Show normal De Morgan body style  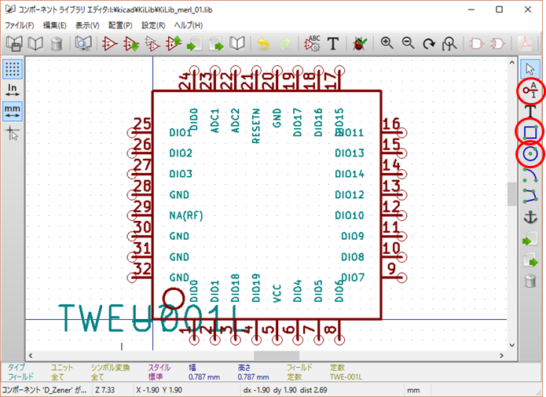(x=476, y=44)
